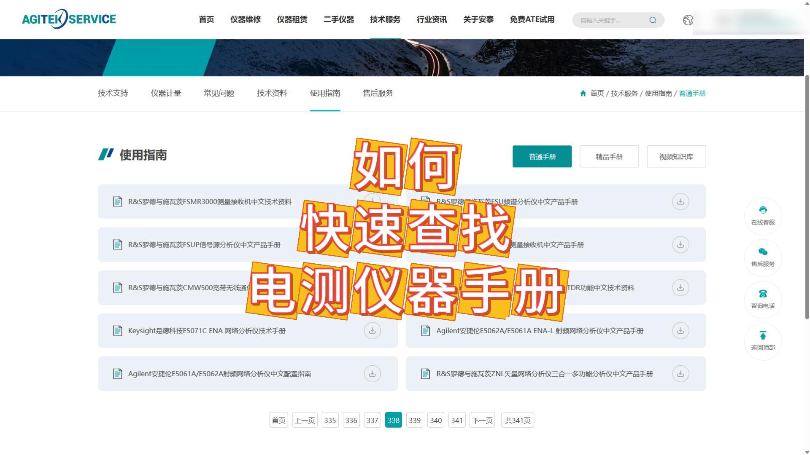
Task: Switch to 常见问题 tab
Action: [x=219, y=93]
